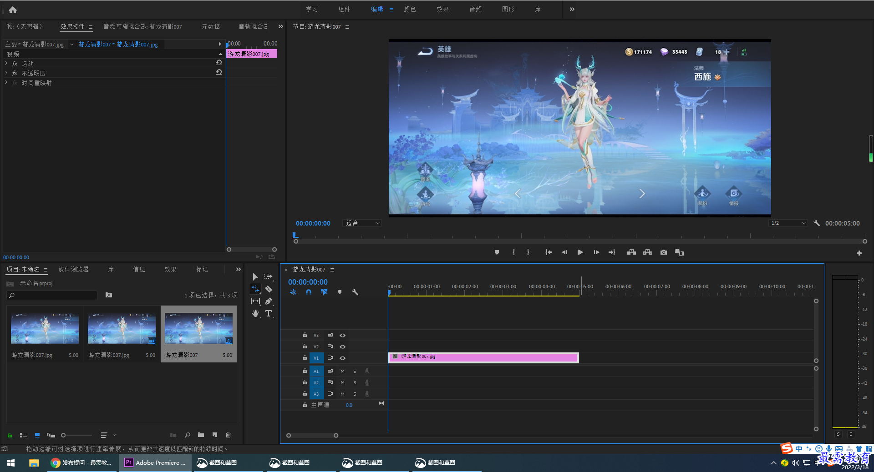Delete selected project item with trash
Viewport: 874px width, 472px height.
[x=228, y=435]
